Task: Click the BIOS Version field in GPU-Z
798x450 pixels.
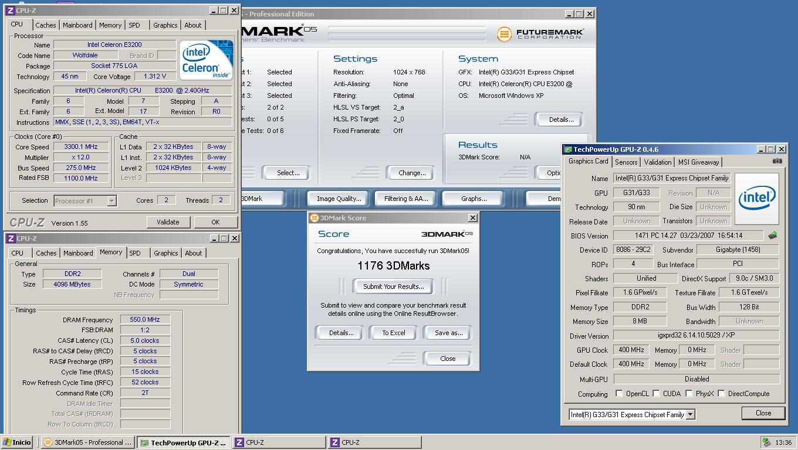Action: (688, 236)
